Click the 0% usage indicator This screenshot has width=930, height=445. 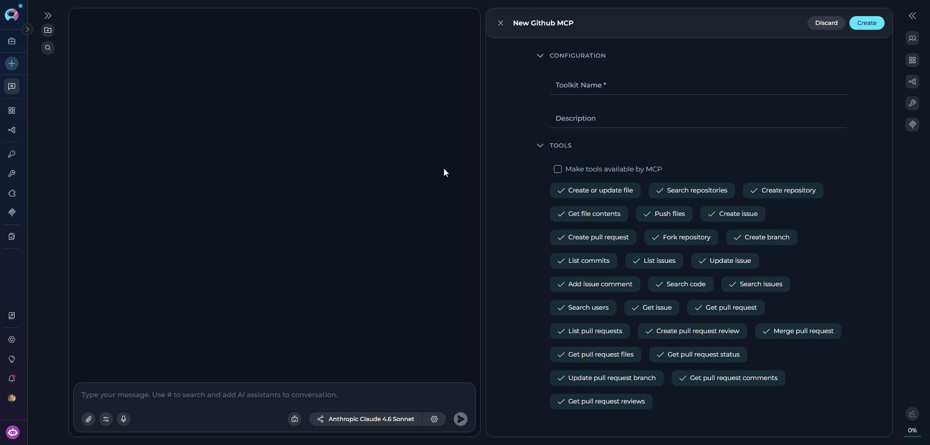coord(912,431)
